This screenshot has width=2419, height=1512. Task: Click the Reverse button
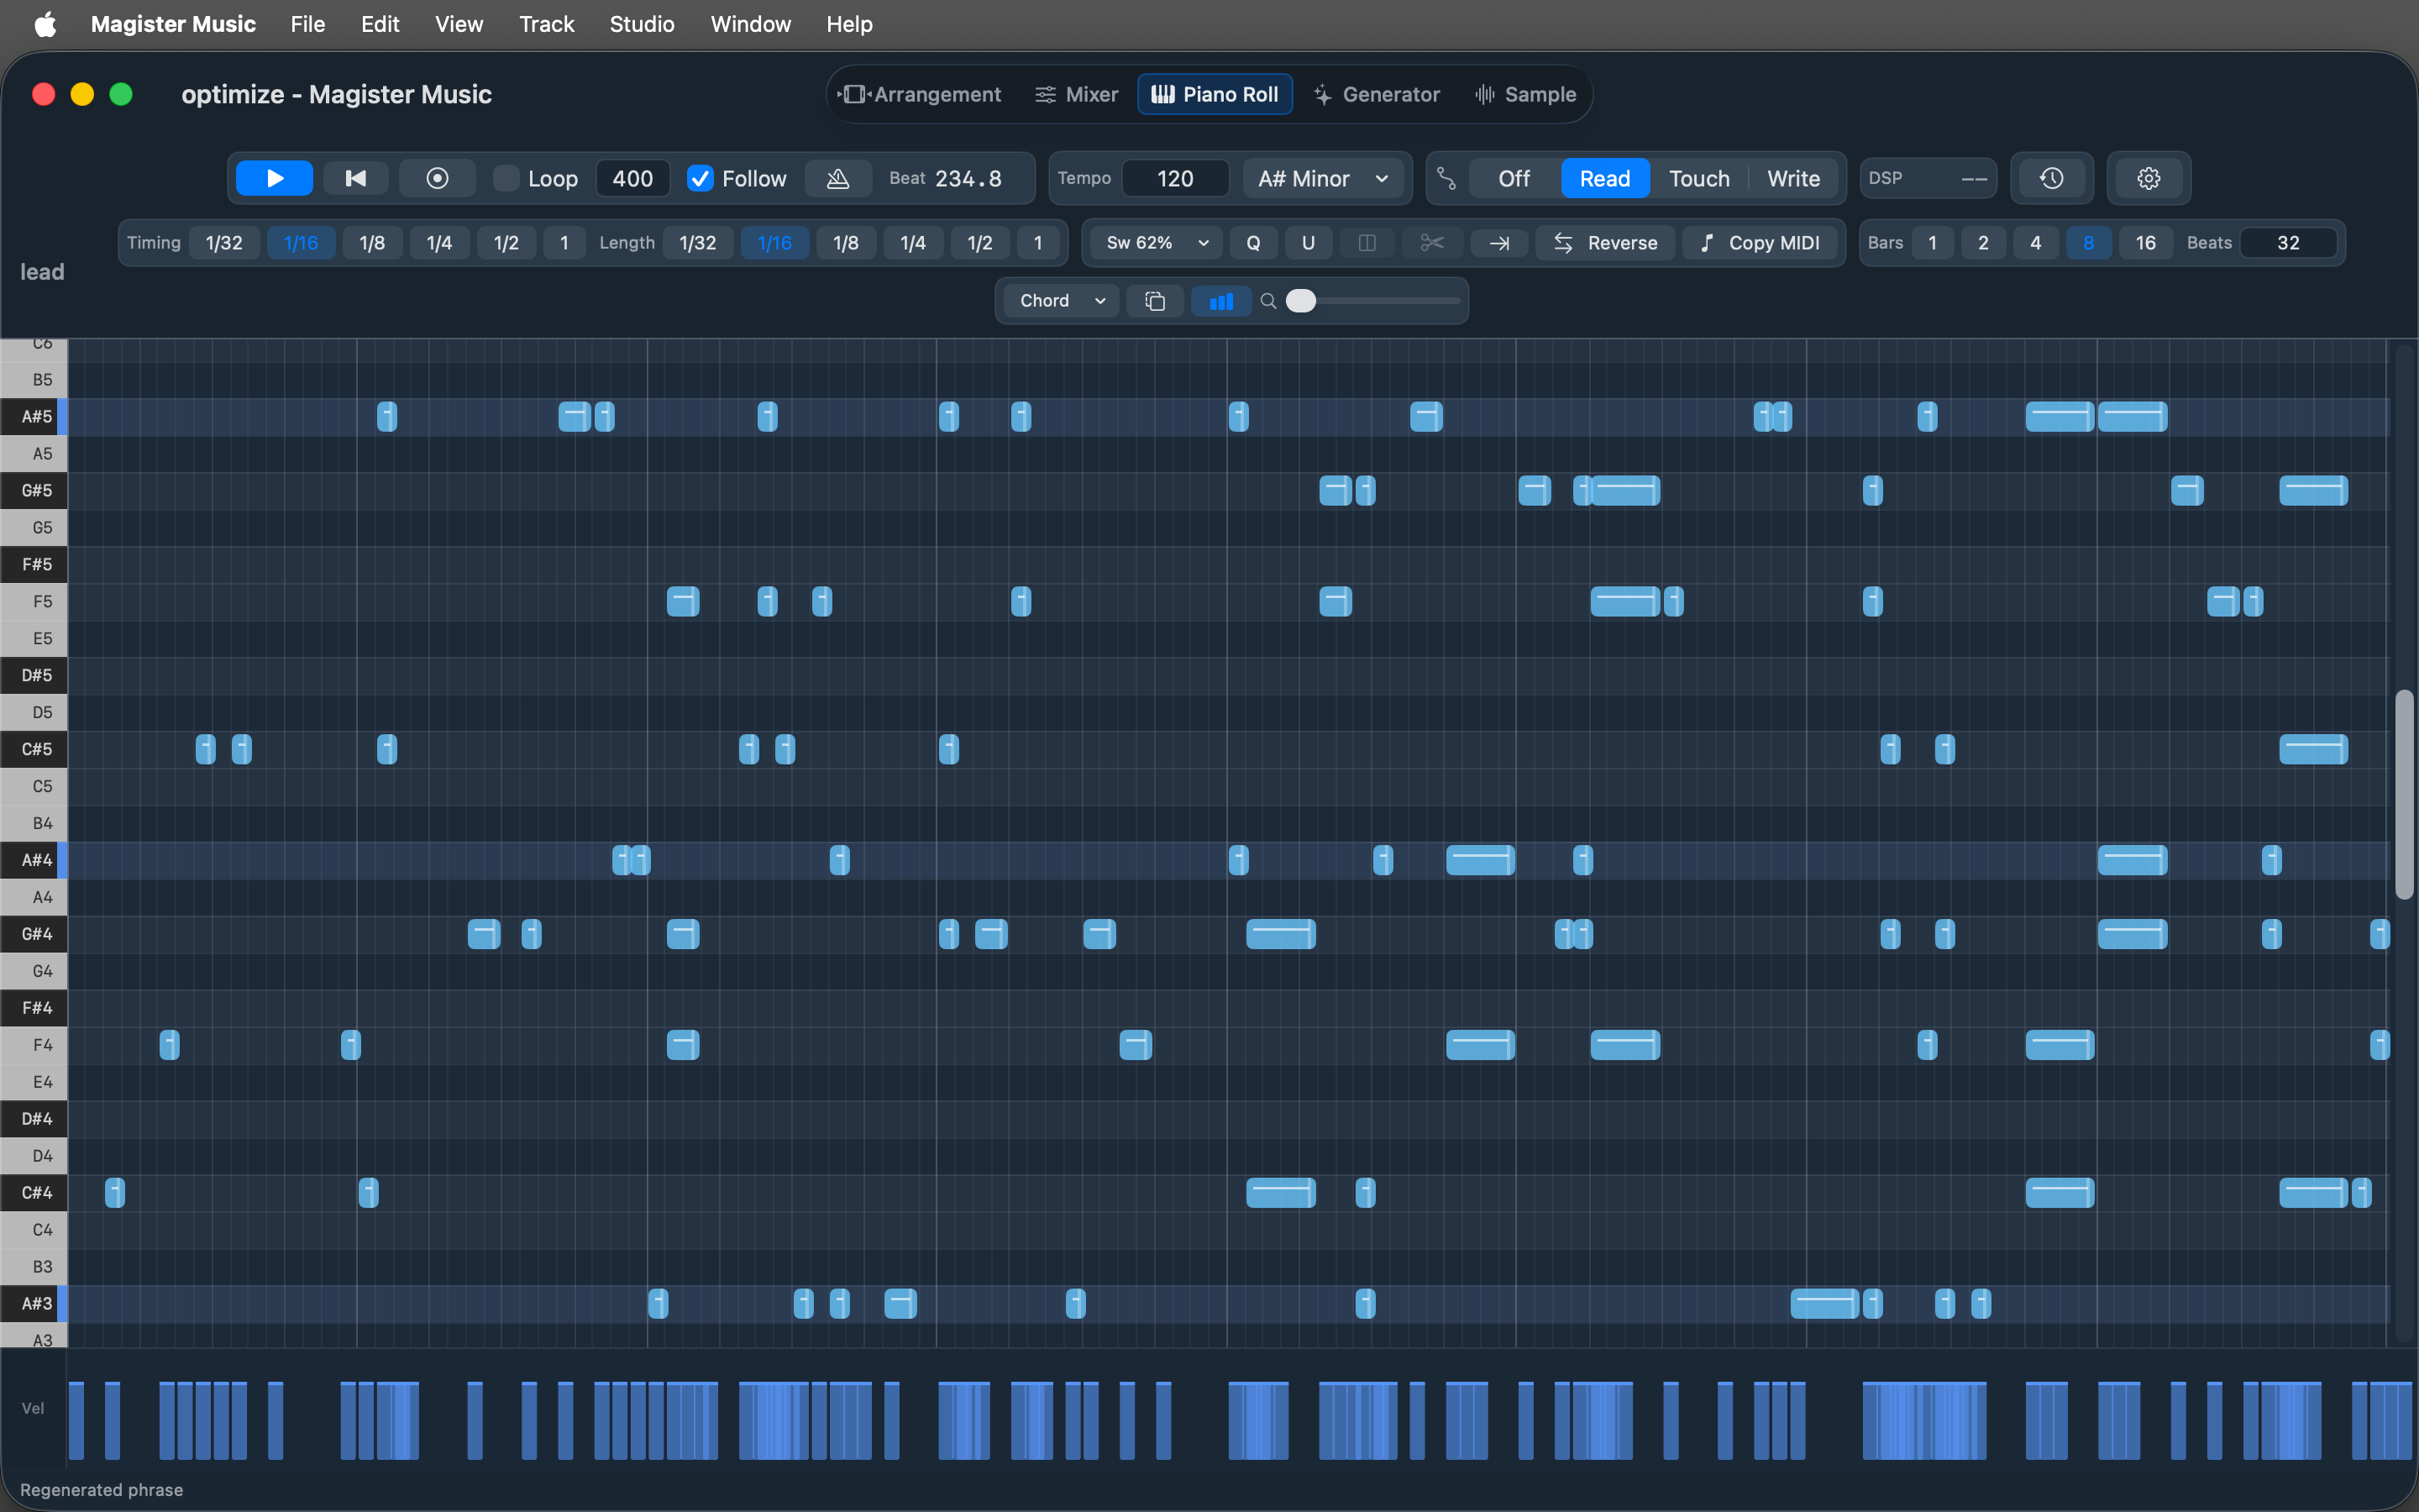[1605, 243]
